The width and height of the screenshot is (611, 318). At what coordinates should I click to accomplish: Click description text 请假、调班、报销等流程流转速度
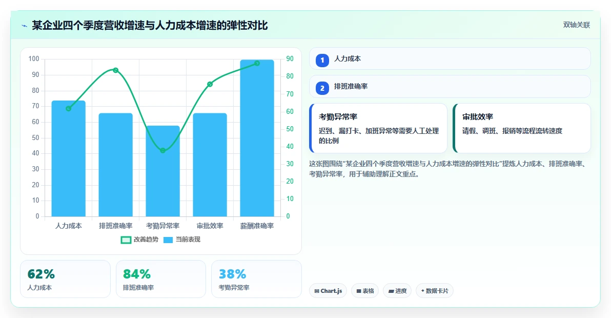click(513, 131)
